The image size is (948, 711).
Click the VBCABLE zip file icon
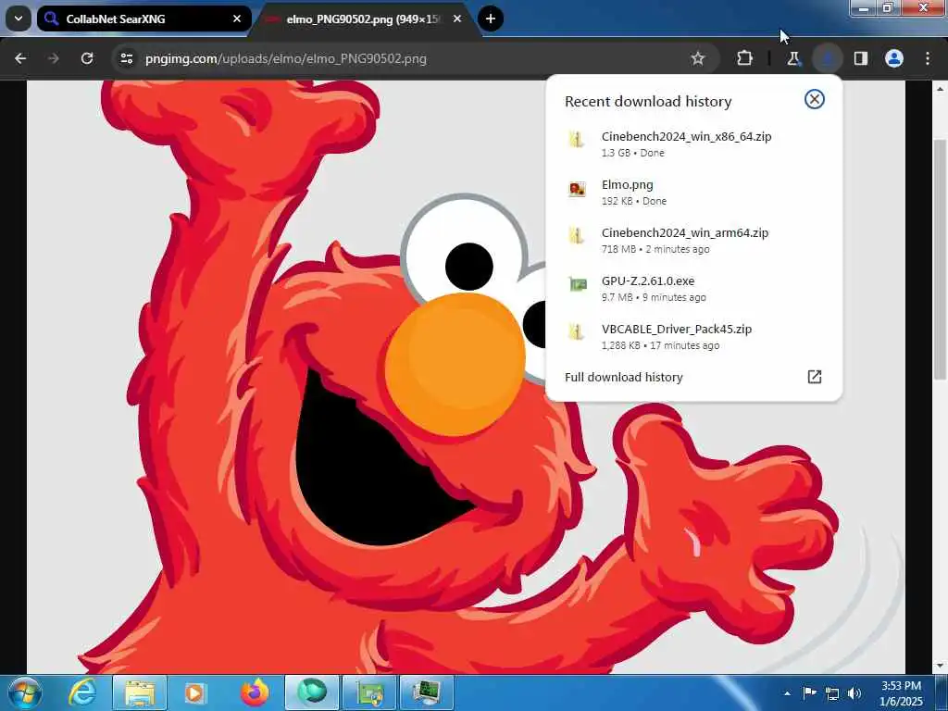(x=577, y=332)
